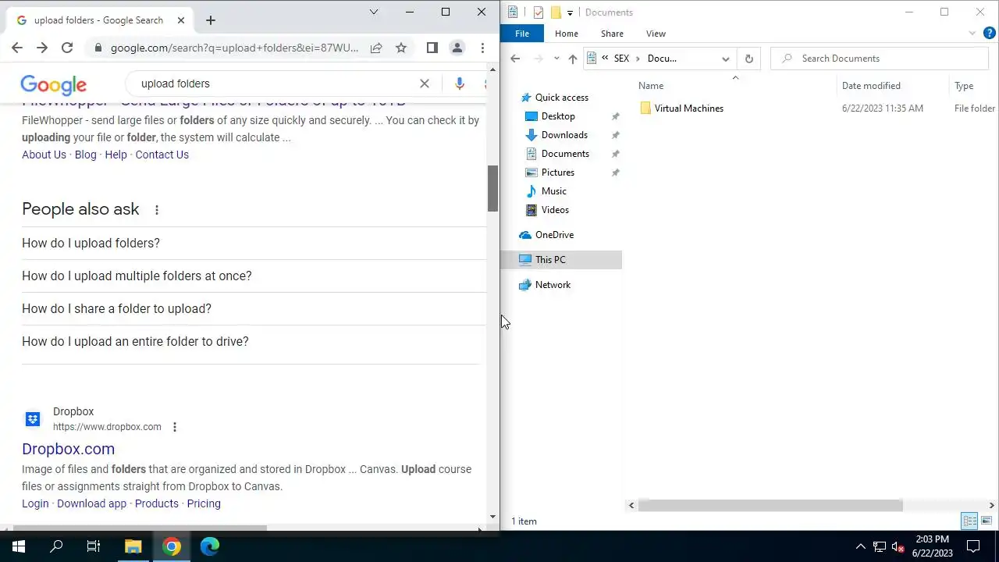The height and width of the screenshot is (562, 999).
Task: Open FileWhopper Blog link
Action: click(x=86, y=155)
